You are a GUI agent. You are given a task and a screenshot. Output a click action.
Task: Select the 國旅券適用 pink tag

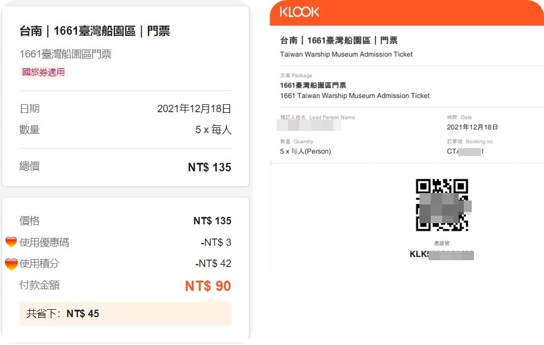(43, 72)
